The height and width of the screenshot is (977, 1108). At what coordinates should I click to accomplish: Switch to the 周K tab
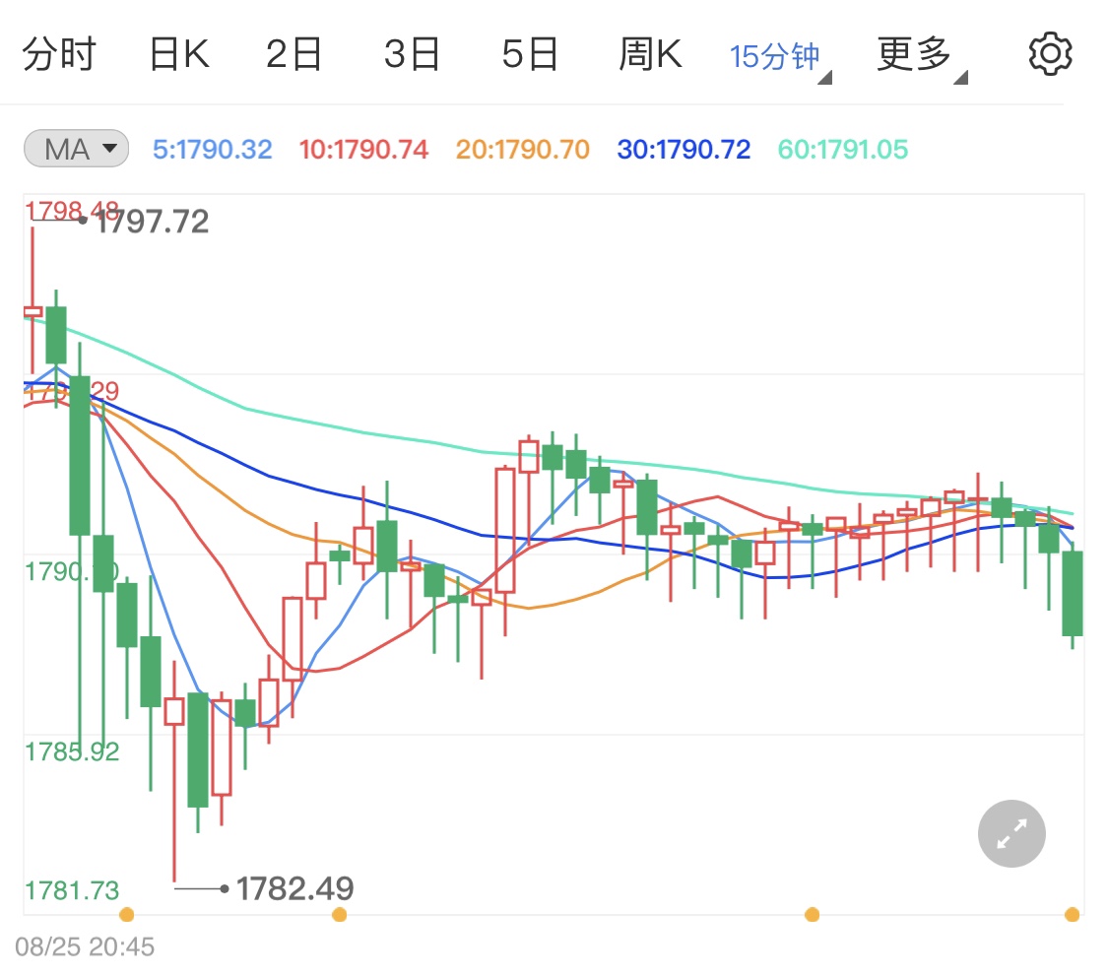[650, 54]
